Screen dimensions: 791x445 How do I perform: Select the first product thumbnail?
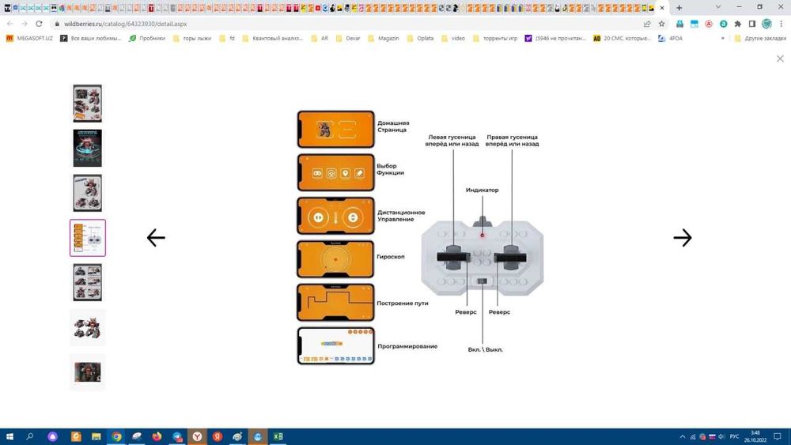point(87,104)
